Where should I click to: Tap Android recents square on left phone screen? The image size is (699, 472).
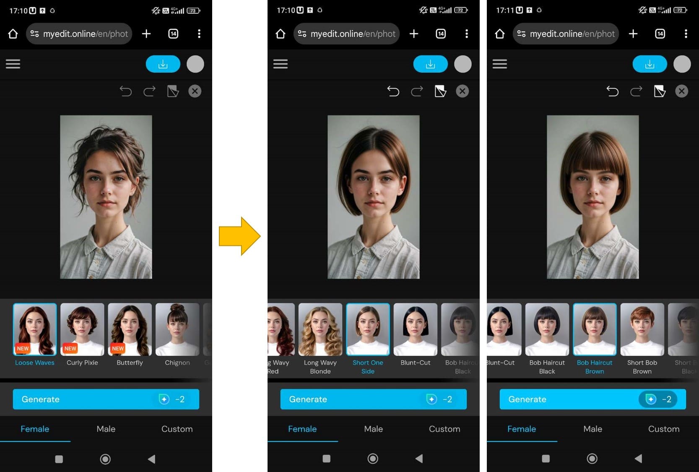click(x=59, y=459)
